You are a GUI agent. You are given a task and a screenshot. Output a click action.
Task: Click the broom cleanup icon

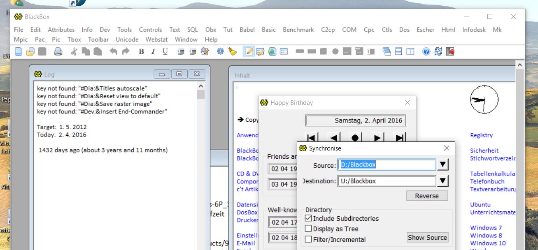click(233, 51)
